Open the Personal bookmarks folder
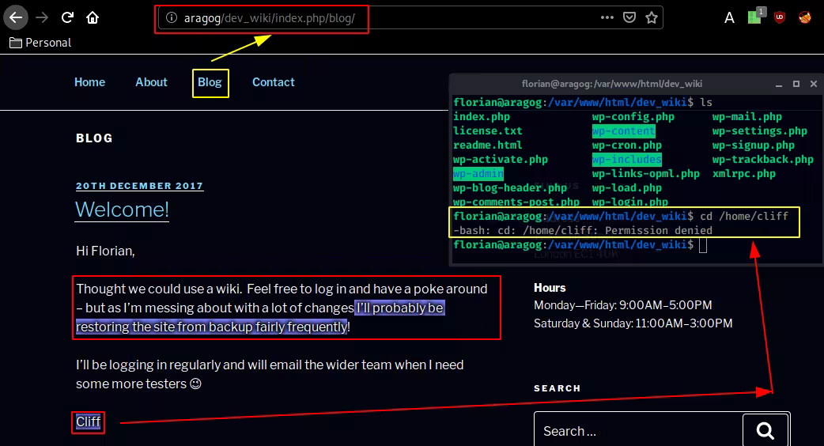The height and width of the screenshot is (446, 824). pos(40,43)
